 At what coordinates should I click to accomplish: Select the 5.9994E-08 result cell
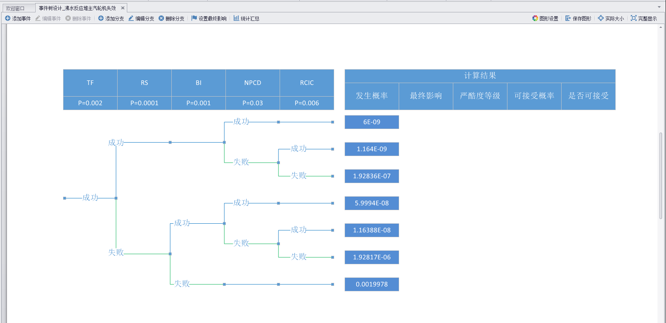372,203
